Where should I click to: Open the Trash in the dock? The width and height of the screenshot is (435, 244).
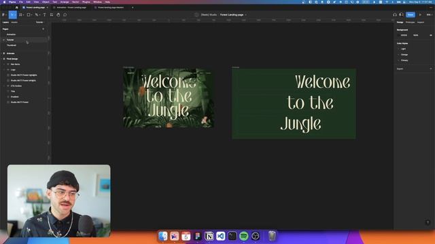tap(272, 236)
